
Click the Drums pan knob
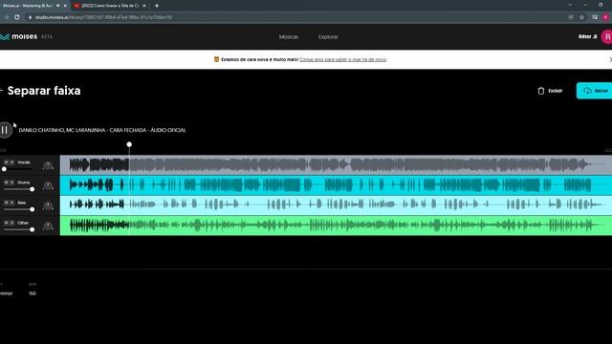click(48, 185)
